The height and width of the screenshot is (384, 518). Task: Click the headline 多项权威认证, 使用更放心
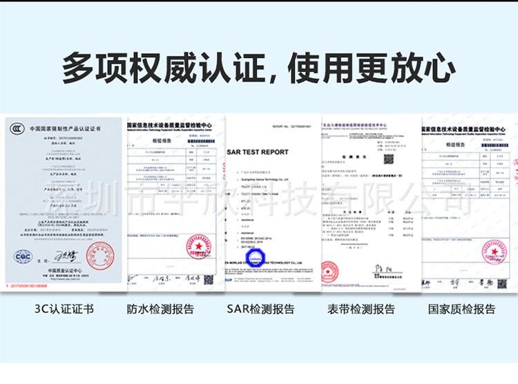click(x=259, y=68)
